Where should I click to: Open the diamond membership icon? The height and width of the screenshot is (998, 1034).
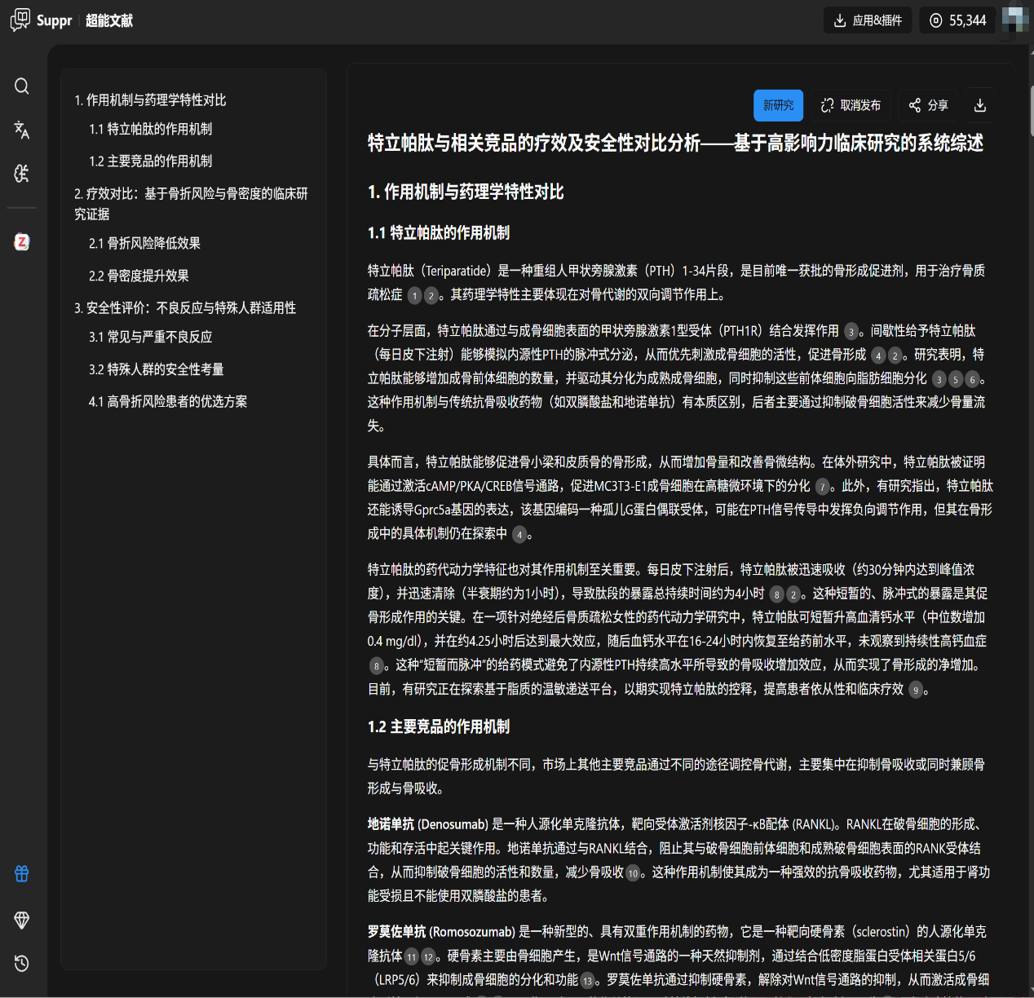(22, 920)
